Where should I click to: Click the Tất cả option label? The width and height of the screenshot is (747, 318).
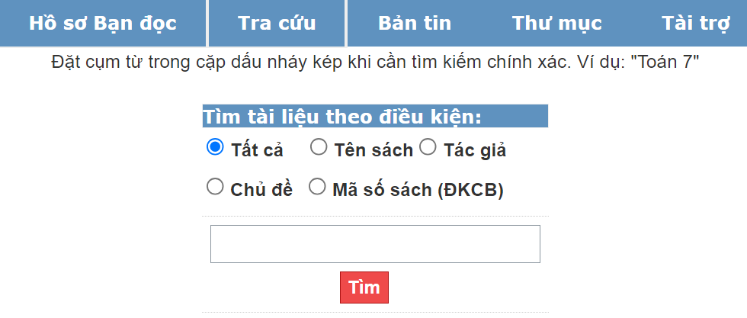click(257, 150)
